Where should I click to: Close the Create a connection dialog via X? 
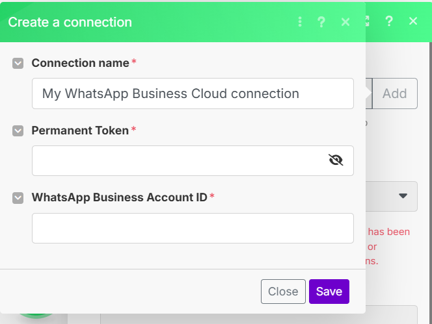[x=345, y=22]
